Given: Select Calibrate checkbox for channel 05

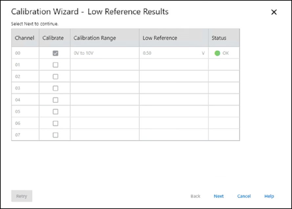Looking at the screenshot, I should [x=56, y=112].
